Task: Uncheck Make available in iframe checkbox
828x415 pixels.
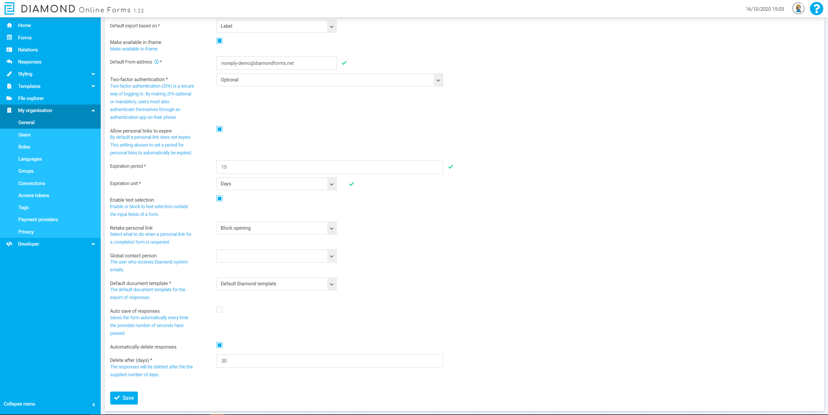Action: coord(219,41)
